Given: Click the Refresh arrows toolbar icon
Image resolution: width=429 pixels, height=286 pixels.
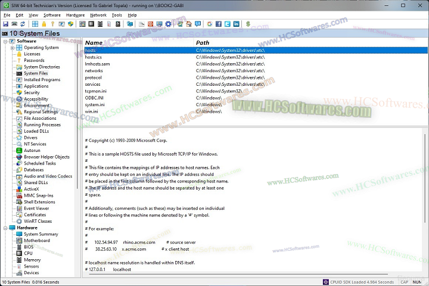Looking at the screenshot, I should click(x=23, y=24).
